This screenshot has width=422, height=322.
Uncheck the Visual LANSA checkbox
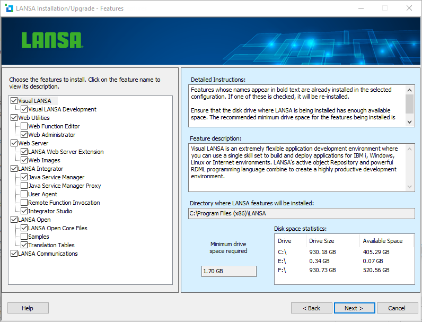point(14,101)
